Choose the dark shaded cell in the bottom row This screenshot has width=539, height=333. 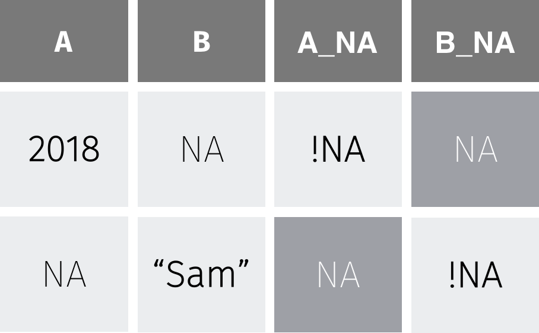338,274
